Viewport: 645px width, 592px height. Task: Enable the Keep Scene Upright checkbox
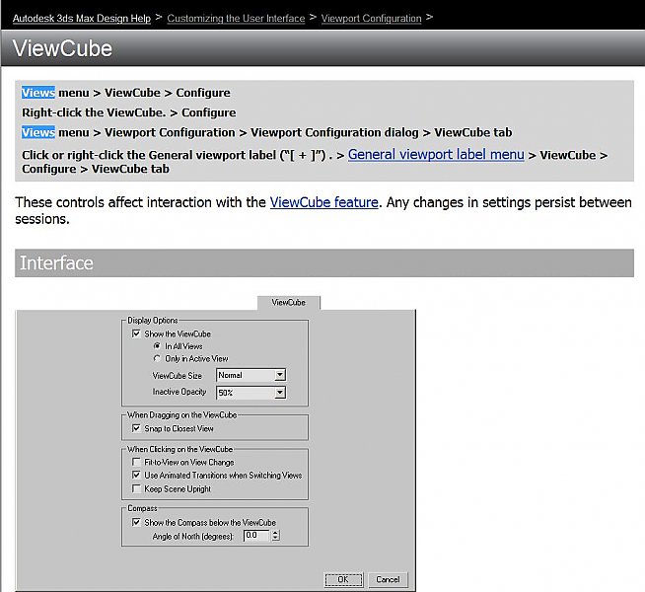pos(136,488)
